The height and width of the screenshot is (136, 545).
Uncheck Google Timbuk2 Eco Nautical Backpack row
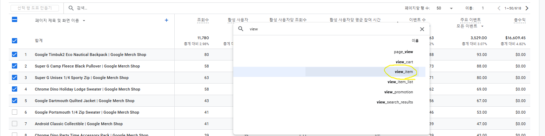point(14,55)
